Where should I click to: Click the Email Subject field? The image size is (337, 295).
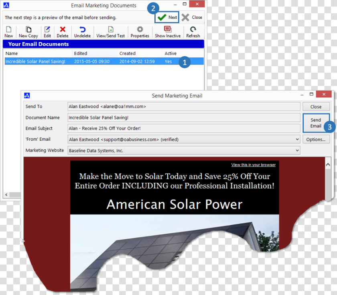tap(184, 128)
